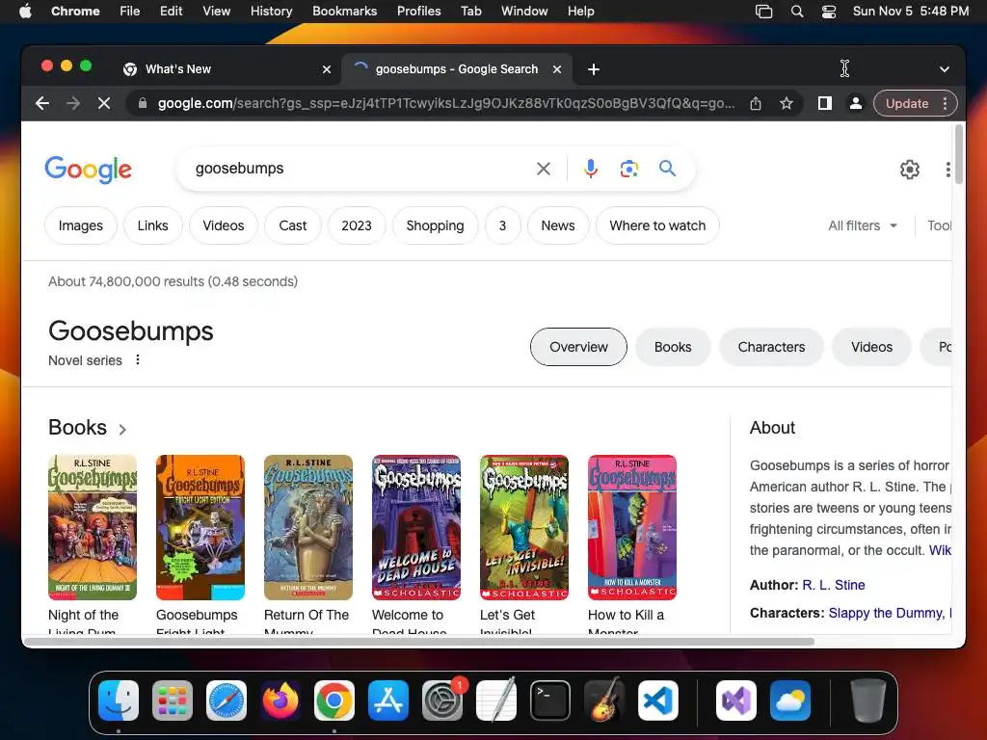Open the Trash in the Dock

(x=868, y=700)
